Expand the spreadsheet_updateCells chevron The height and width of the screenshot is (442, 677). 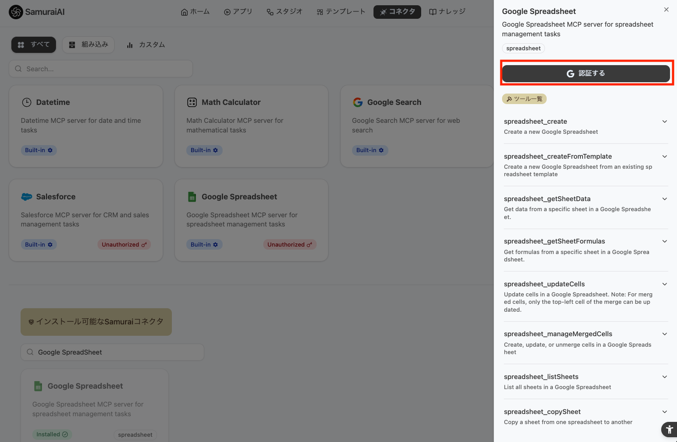point(664,284)
